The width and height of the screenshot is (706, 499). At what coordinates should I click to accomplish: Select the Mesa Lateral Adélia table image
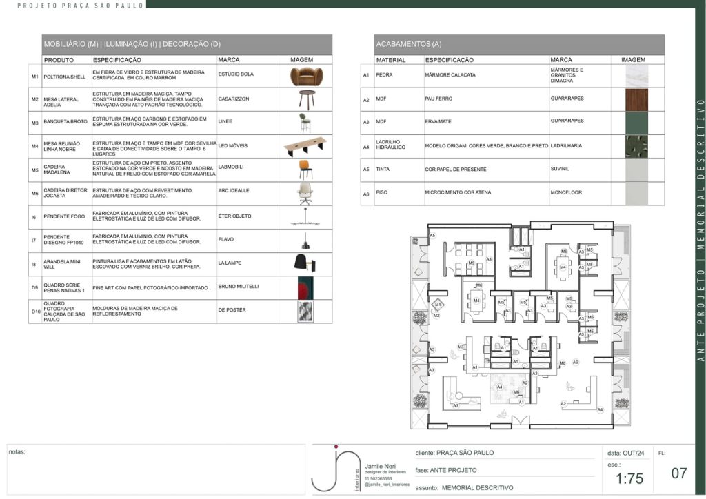pos(307,99)
